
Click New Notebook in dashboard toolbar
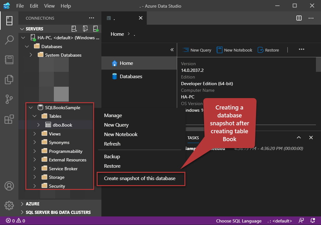pyautogui.click(x=234, y=50)
